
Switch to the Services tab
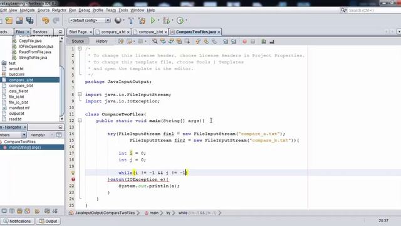(40, 32)
